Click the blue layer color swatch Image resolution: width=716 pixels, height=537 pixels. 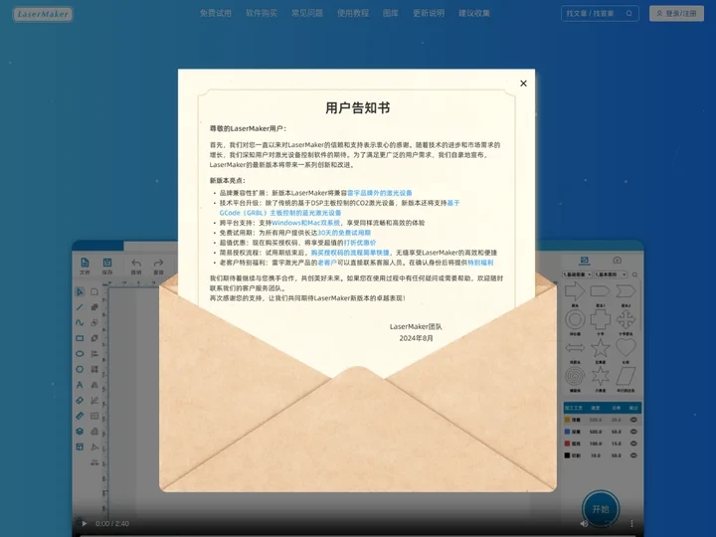click(568, 432)
